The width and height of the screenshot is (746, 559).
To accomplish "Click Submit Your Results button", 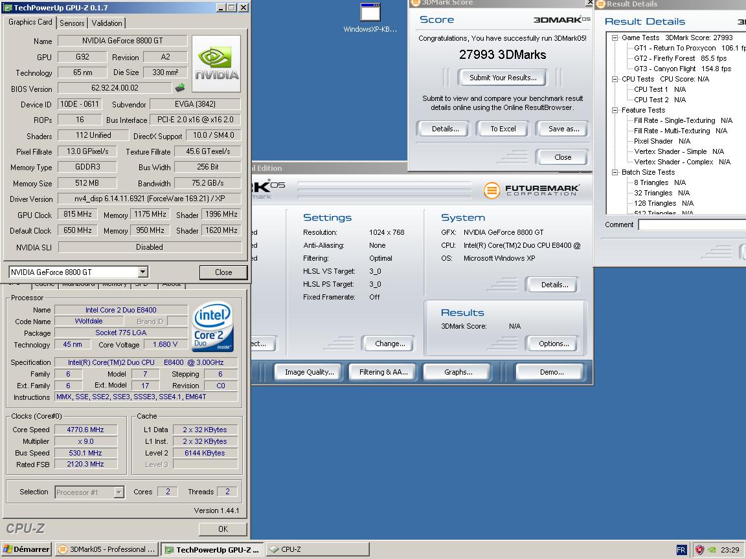I will 503,78.
